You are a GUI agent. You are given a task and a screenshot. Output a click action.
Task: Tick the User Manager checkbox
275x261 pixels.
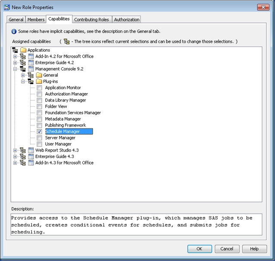(x=39, y=144)
